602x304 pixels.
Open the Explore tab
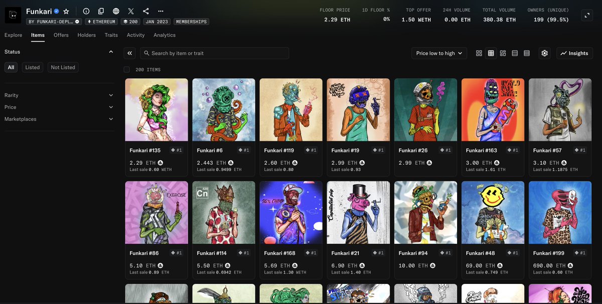(14, 35)
